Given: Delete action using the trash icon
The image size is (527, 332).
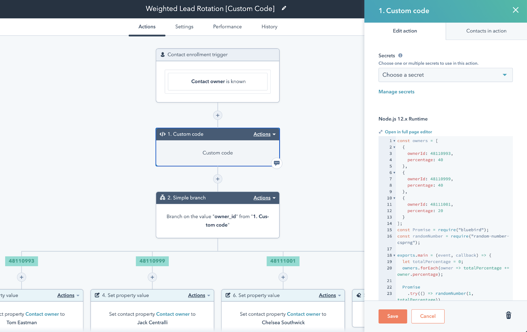Looking at the screenshot, I should [508, 316].
